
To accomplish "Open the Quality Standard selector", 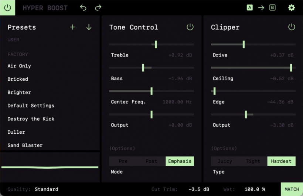I will pyautogui.click(x=46, y=189).
